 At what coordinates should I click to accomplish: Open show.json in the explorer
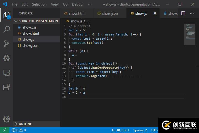click(36, 45)
